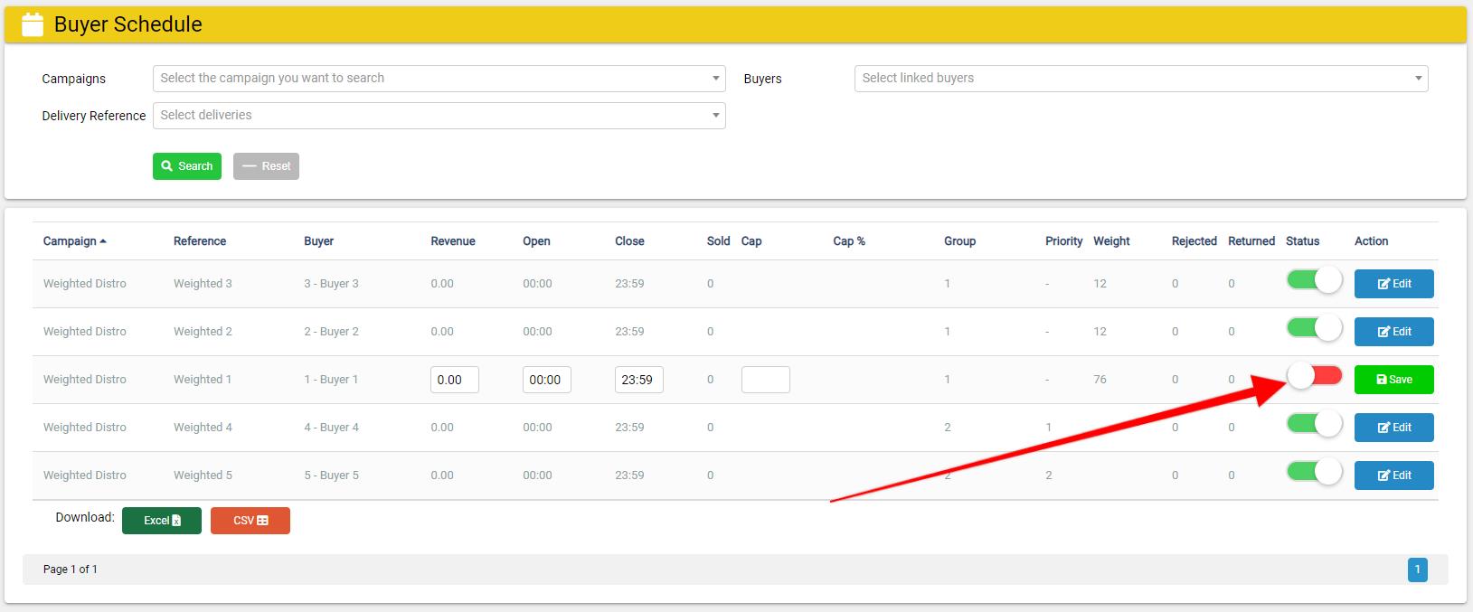Click the Search button
Screen dimensions: 1473x612
[x=187, y=166]
